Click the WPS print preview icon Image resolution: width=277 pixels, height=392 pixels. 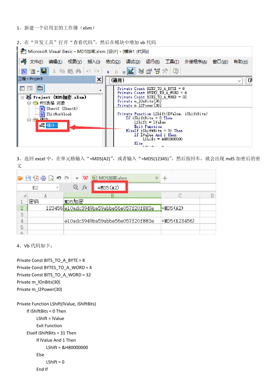51,178
